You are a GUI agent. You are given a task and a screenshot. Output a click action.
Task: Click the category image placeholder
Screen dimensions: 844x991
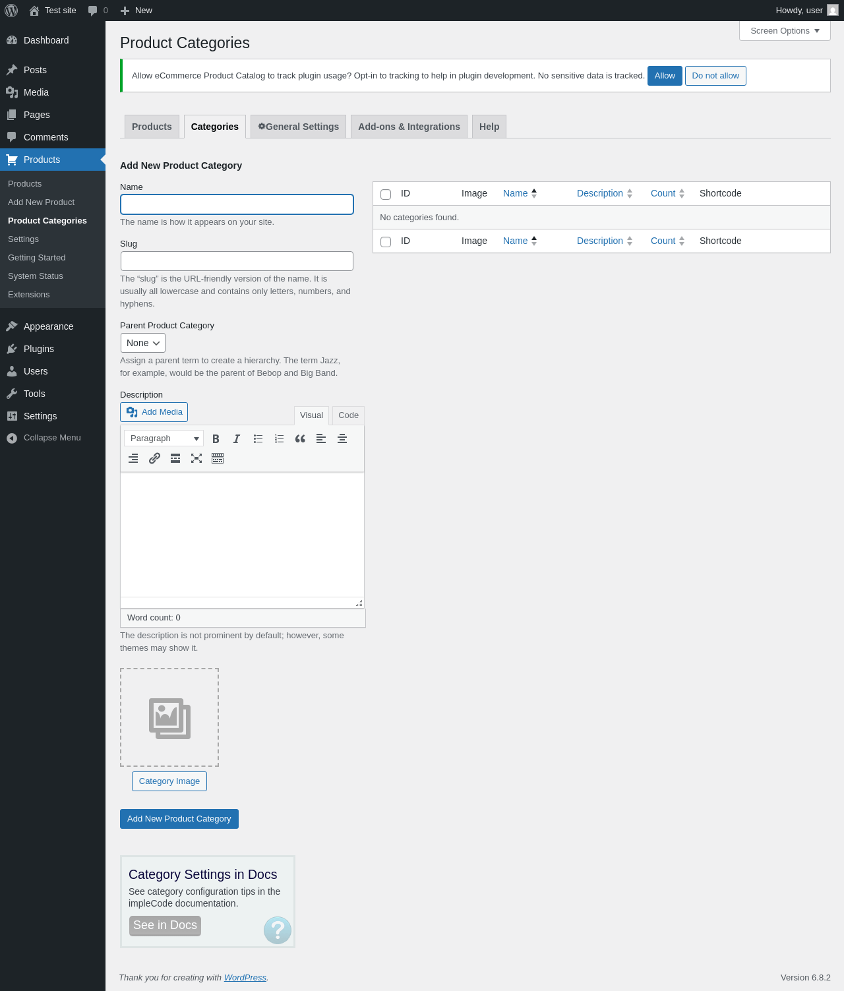(x=169, y=717)
